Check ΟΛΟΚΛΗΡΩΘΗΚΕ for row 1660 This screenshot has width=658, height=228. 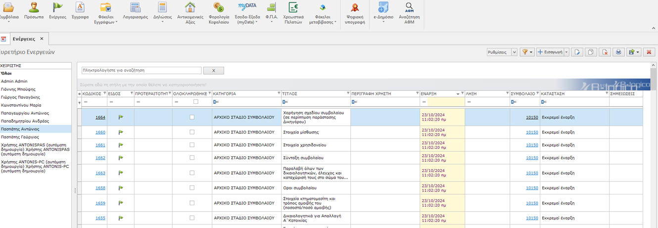tap(192, 132)
